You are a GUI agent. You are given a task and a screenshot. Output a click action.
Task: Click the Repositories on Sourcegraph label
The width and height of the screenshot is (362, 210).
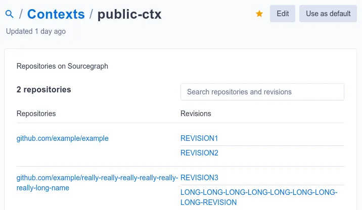pyautogui.click(x=62, y=66)
